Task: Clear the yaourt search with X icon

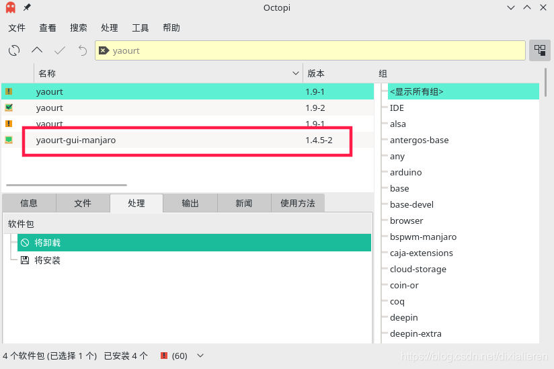Action: click(104, 50)
